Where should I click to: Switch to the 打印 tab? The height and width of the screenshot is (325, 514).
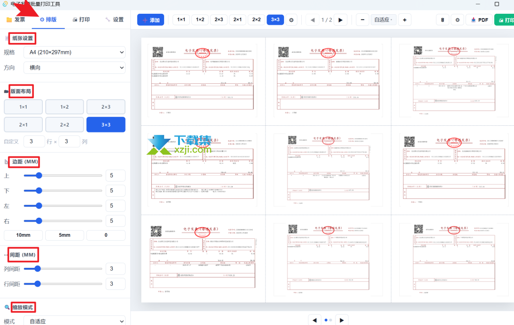(81, 20)
